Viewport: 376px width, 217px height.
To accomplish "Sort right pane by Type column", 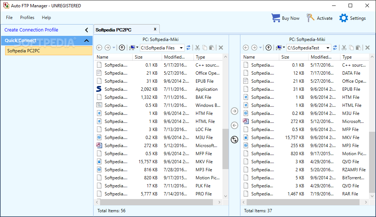I will [x=354, y=57].
